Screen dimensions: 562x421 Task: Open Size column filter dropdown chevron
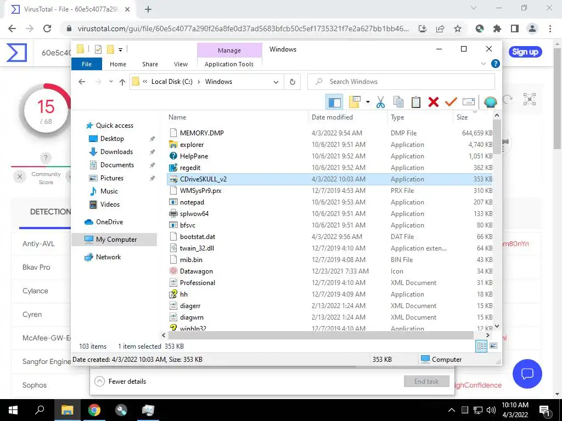[x=475, y=112]
